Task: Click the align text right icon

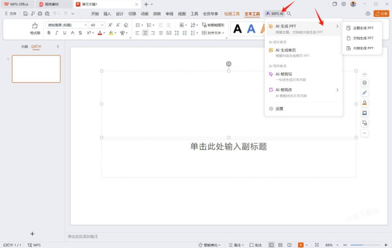Action: coord(153,33)
